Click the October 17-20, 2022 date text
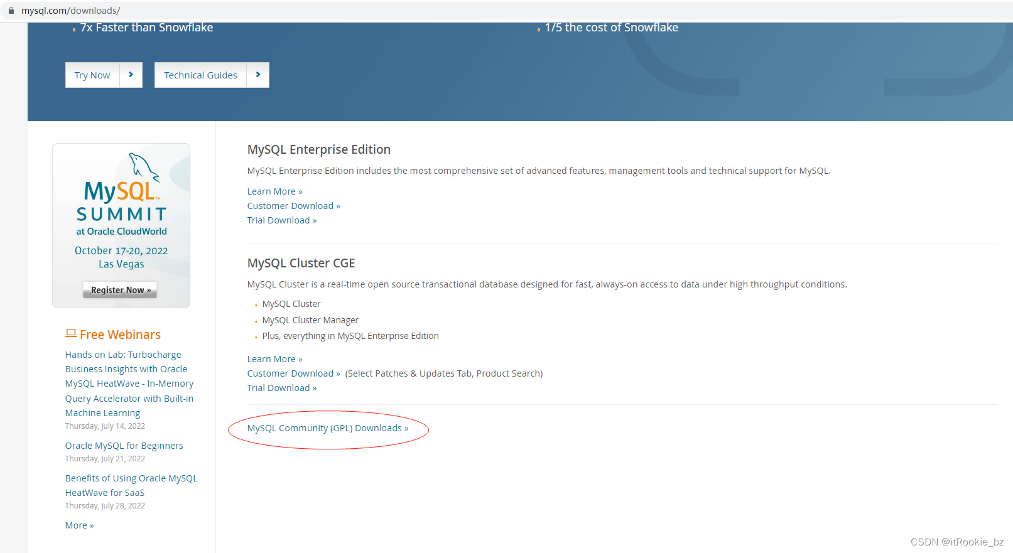 pos(121,250)
